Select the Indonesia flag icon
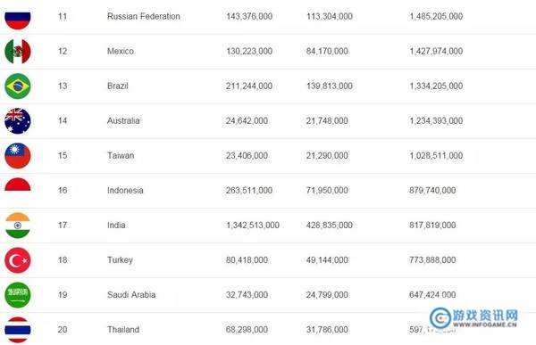Image resolution: width=536 pixels, height=345 pixels. click(x=18, y=185)
